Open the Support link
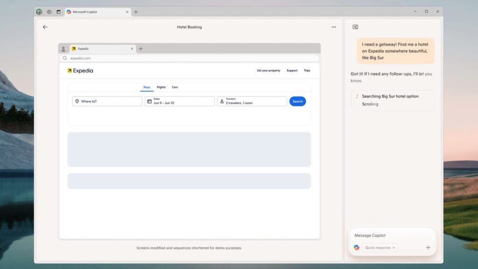Image resolution: width=478 pixels, height=269 pixels. (x=292, y=71)
